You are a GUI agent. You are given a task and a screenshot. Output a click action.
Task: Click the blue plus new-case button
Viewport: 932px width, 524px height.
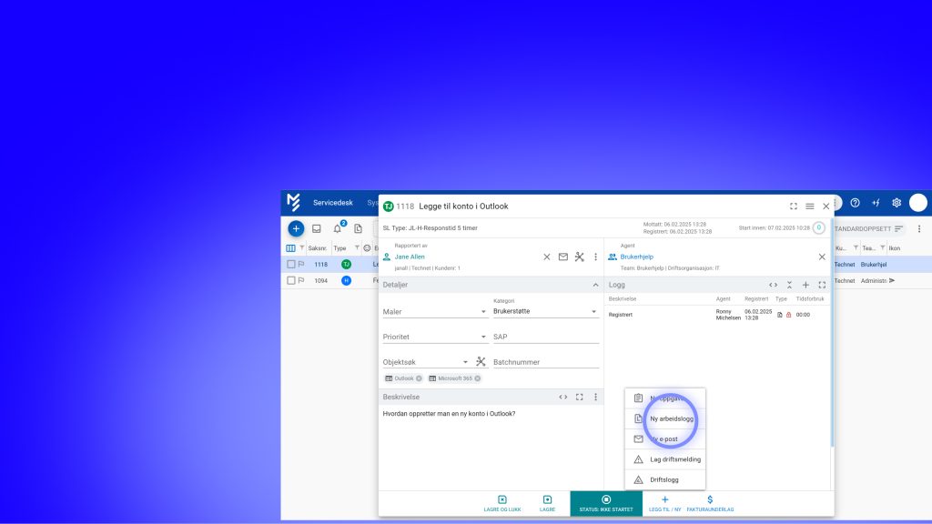[296, 228]
